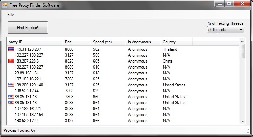The width and height of the screenshot is (253, 137).
Task: Click the China flag icon for 183.207.228.6
Action: [x=11, y=61]
